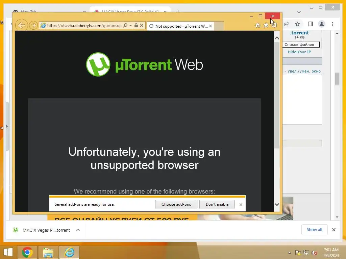Open File Explorer from taskbar
The width and height of the screenshot is (346, 259).
pos(48,252)
